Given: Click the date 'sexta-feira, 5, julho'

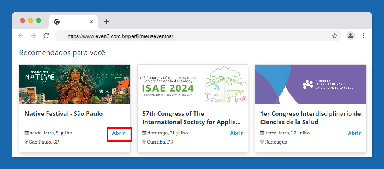Looking at the screenshot, I should coord(51,133).
